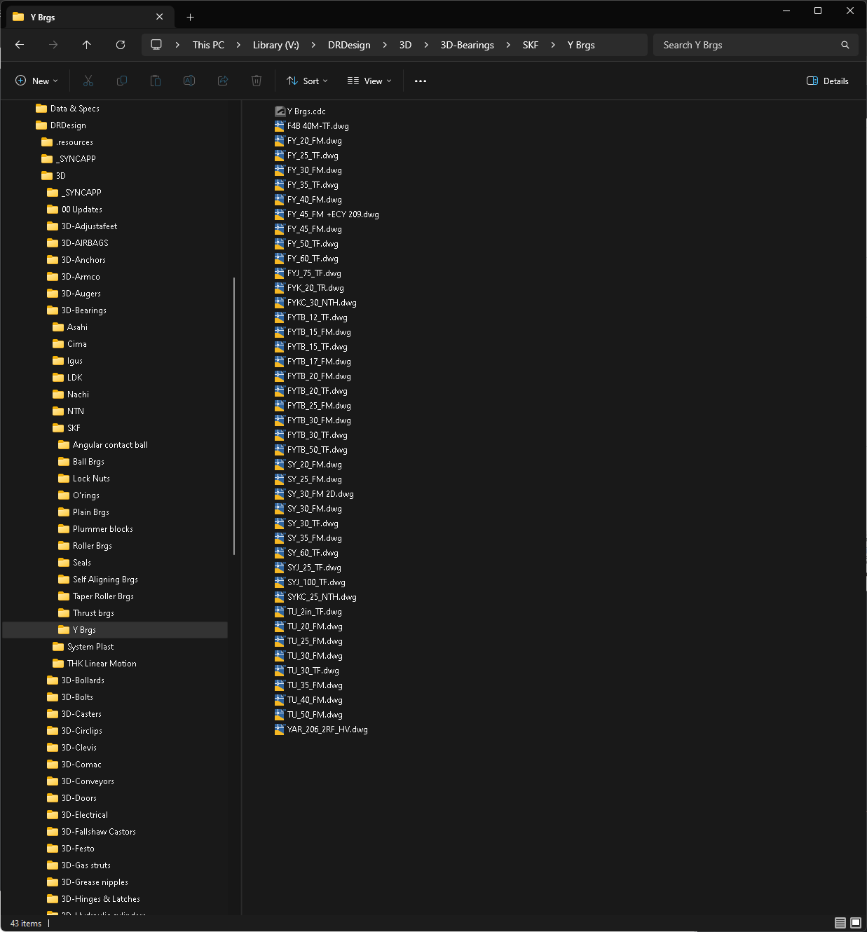Viewport: 867px width, 932px height.
Task: Switch to large thumbnails view in status bar
Action: tap(856, 923)
